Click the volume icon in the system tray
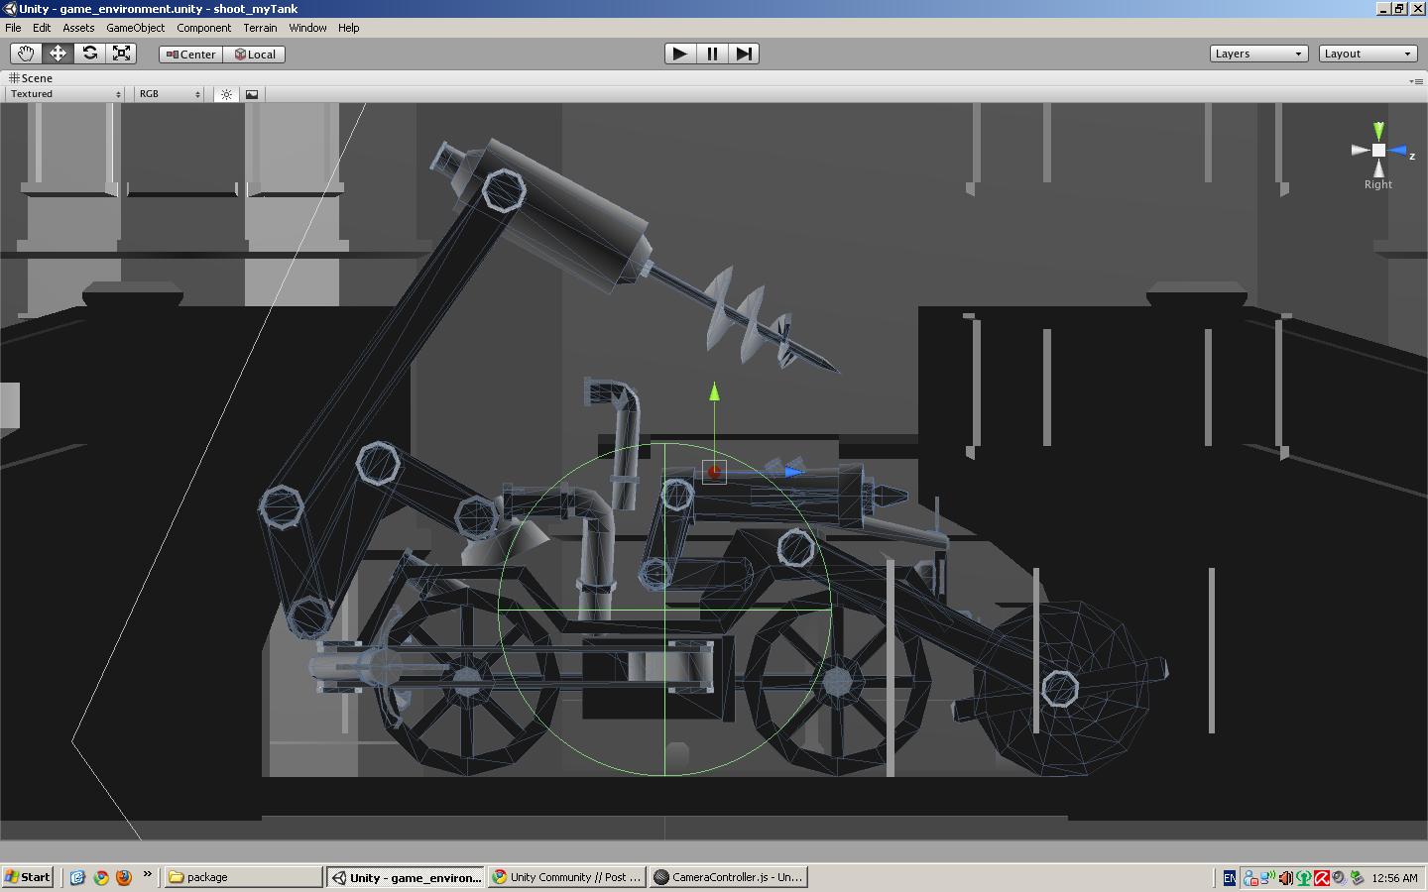The width and height of the screenshot is (1428, 892). [1285, 878]
